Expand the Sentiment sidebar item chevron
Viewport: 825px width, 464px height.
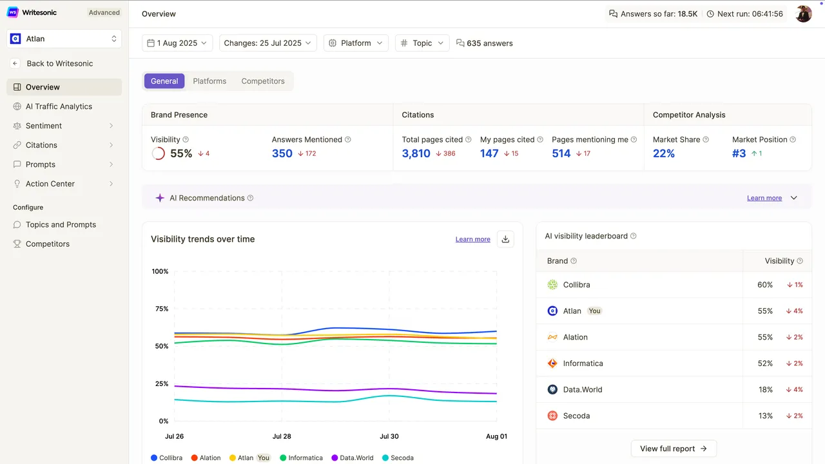pos(111,126)
